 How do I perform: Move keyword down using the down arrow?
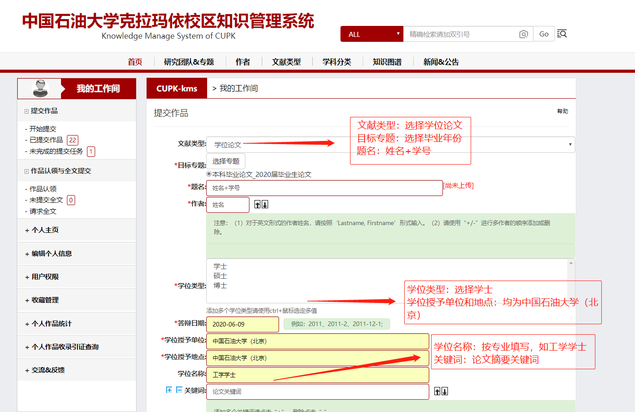445,392
